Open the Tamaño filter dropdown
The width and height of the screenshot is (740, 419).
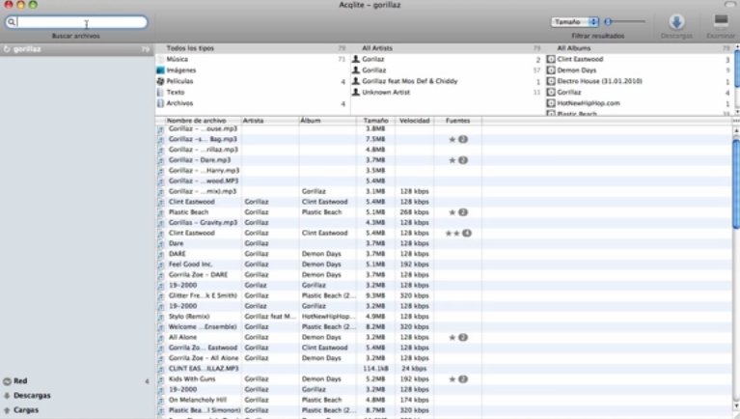pos(574,22)
